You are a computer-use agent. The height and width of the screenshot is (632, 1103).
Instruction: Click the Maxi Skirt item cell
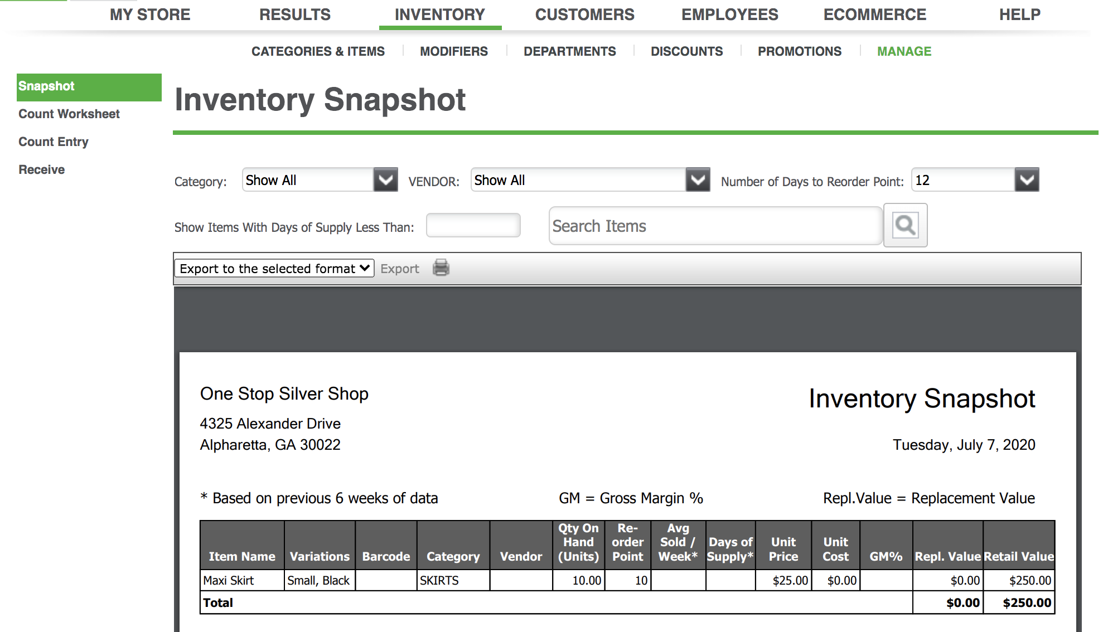(242, 580)
